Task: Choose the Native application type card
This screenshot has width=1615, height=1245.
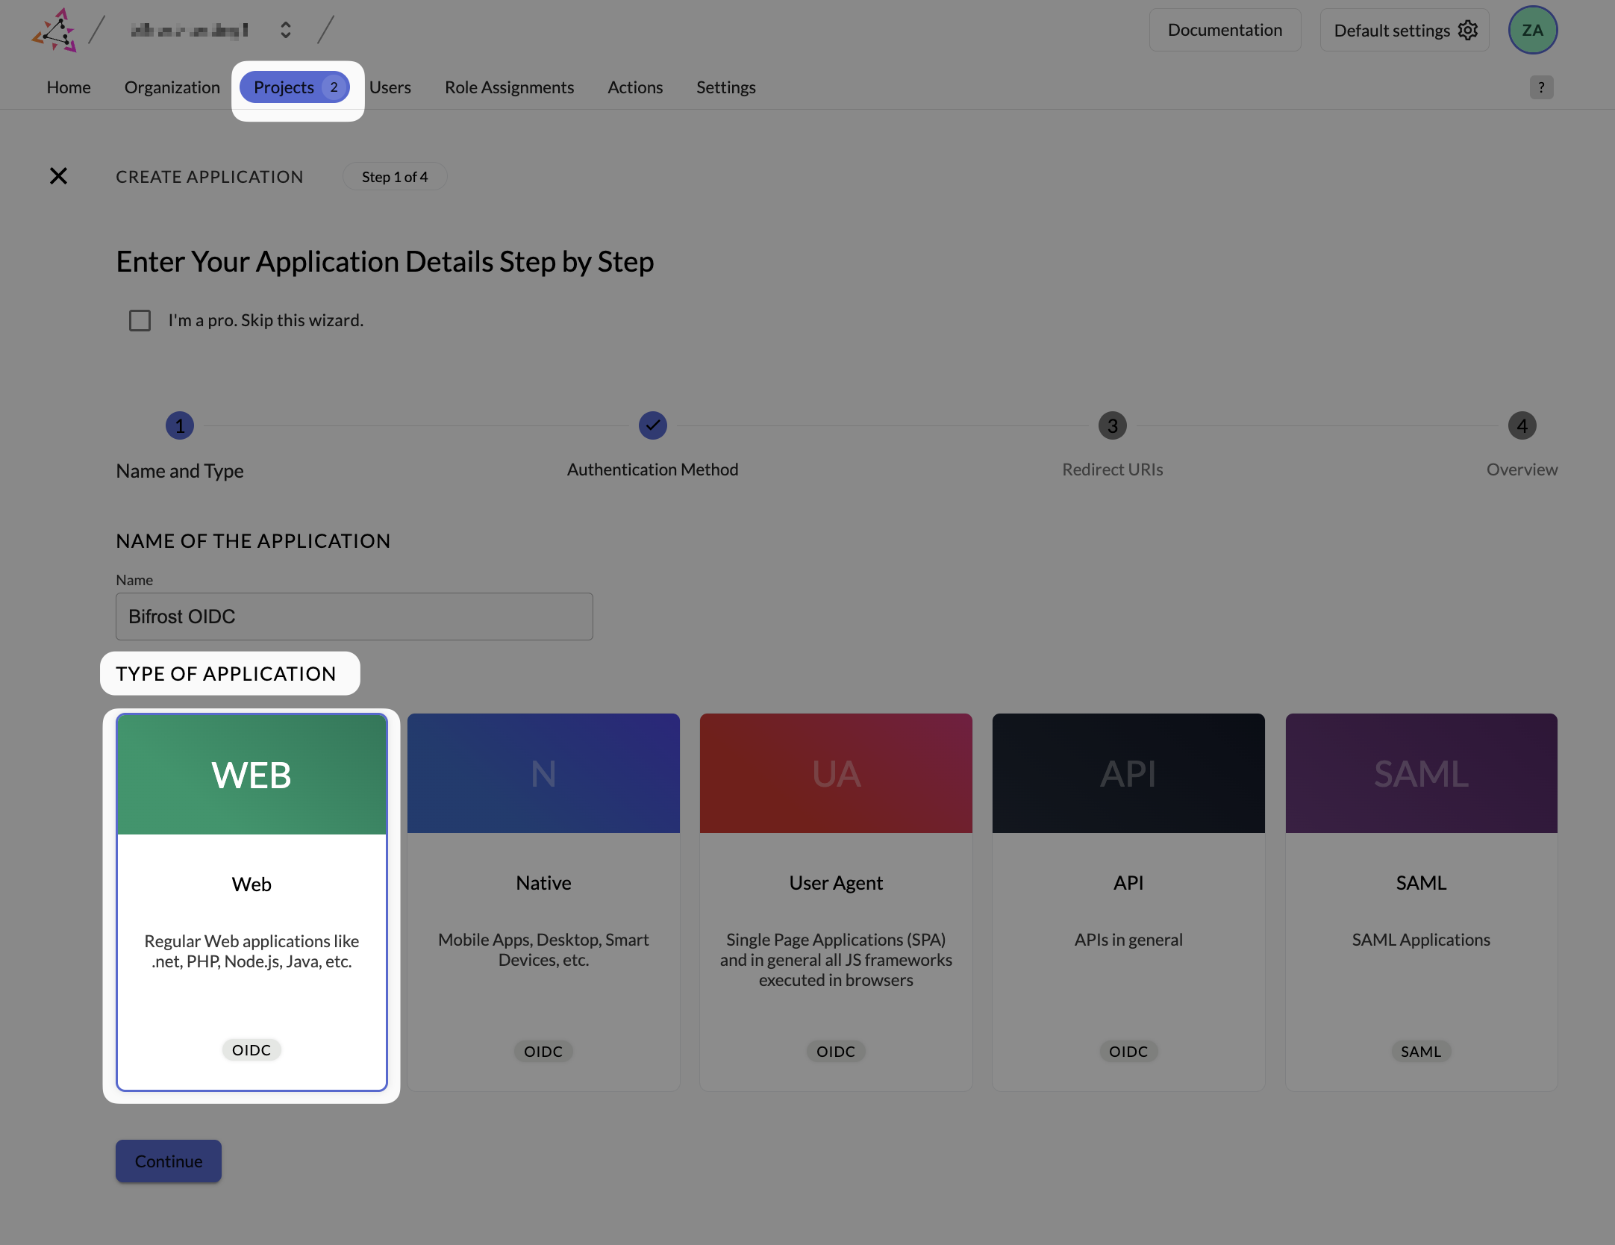Action: pyautogui.click(x=543, y=902)
